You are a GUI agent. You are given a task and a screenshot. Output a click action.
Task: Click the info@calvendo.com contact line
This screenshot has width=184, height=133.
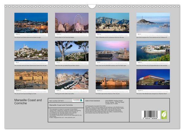62,117
